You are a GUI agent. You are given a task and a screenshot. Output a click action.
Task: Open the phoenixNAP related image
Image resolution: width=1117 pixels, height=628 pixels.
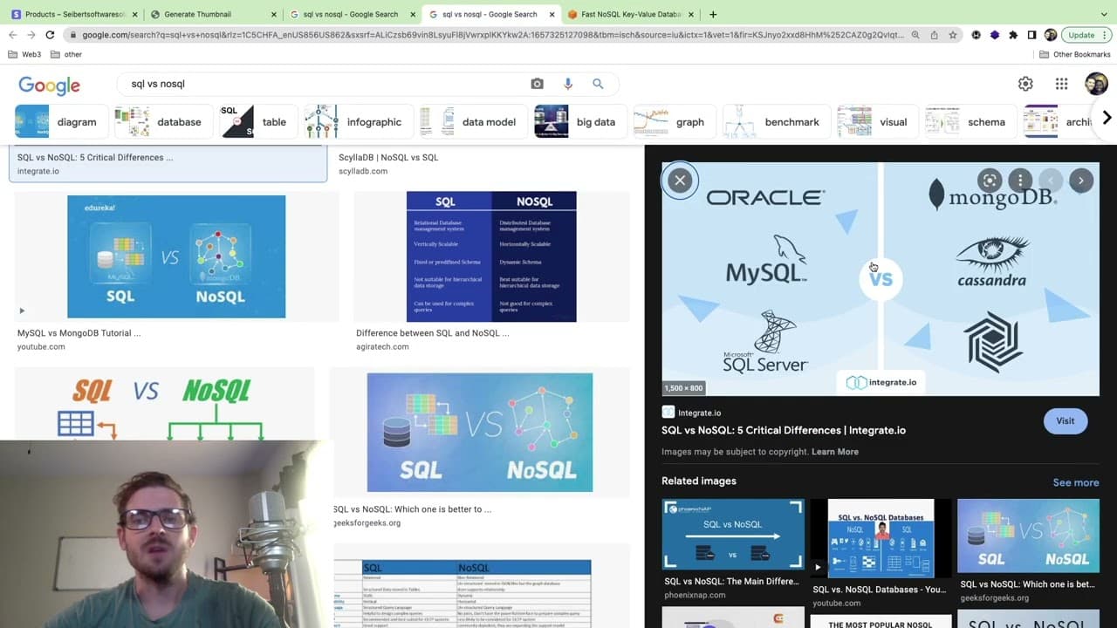point(733,535)
